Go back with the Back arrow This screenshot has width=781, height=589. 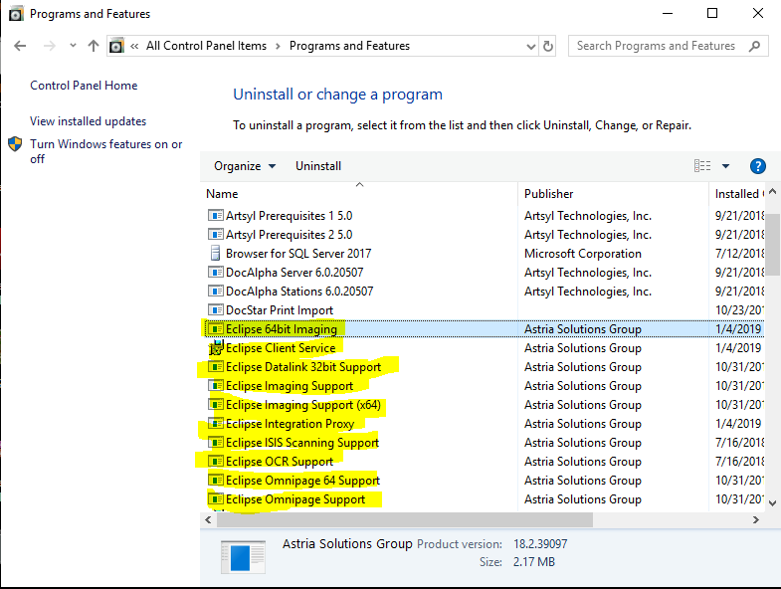(x=20, y=46)
